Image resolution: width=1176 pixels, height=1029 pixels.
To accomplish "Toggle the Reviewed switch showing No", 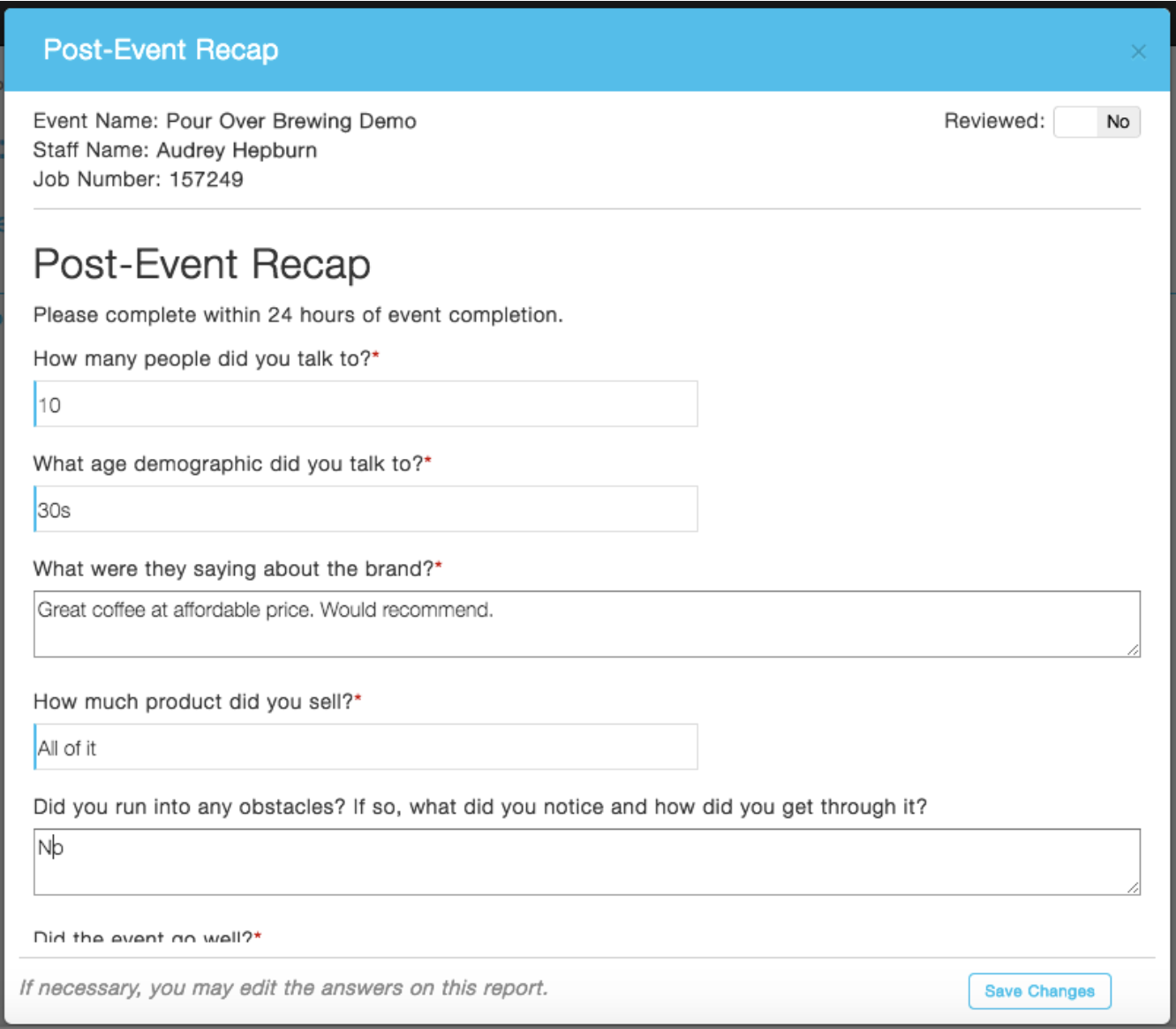I will [x=1097, y=122].
